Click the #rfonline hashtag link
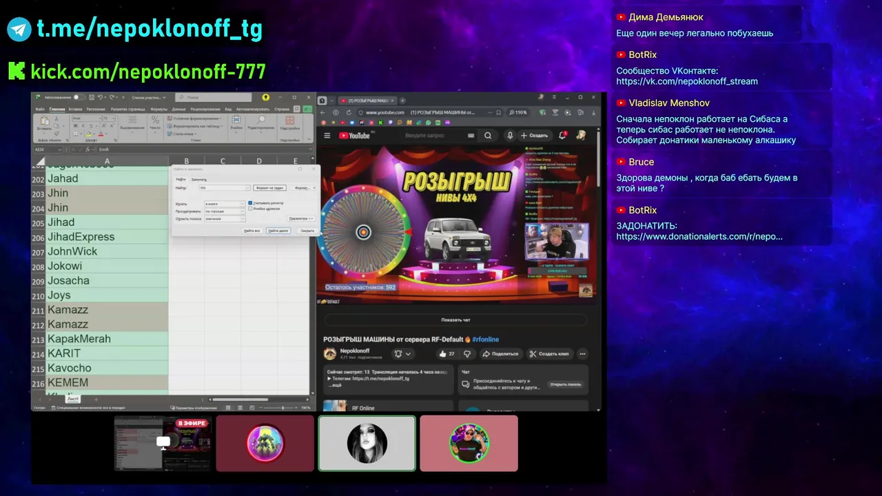The width and height of the screenshot is (882, 496). point(486,340)
